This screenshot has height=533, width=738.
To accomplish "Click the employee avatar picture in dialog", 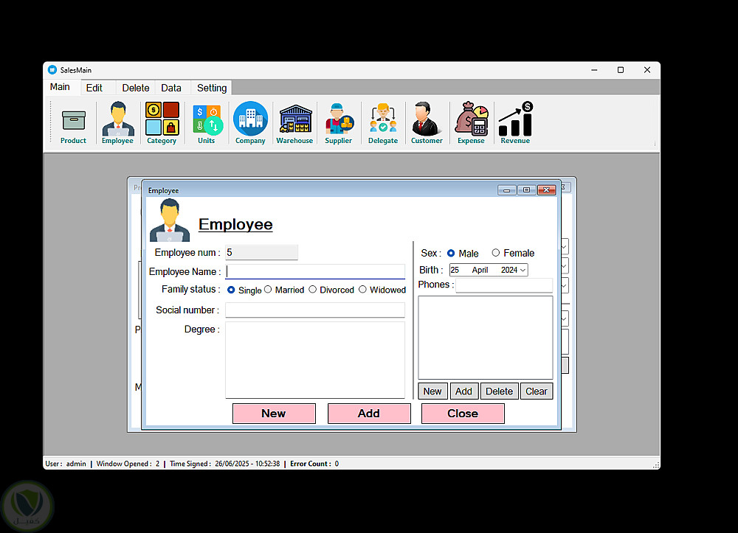I will click(170, 220).
